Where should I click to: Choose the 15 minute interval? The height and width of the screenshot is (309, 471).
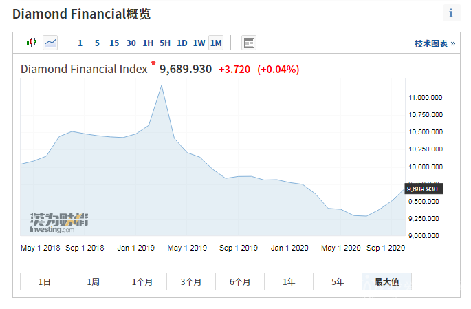point(114,43)
